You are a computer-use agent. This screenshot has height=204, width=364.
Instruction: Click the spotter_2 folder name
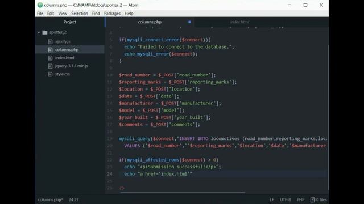[x=58, y=32]
